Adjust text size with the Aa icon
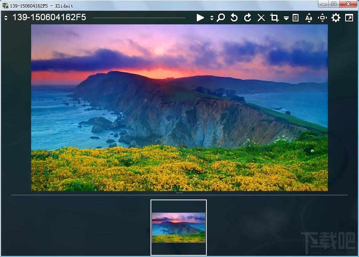359x257 pixels. click(309, 18)
